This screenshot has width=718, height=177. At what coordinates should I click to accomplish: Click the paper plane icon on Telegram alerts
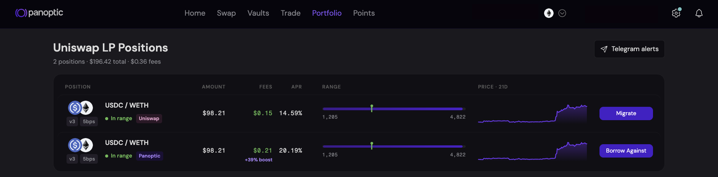(x=604, y=49)
